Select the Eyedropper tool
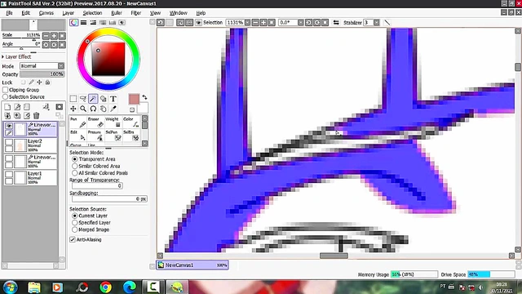Screen dimensions: 522x294 point(113,109)
